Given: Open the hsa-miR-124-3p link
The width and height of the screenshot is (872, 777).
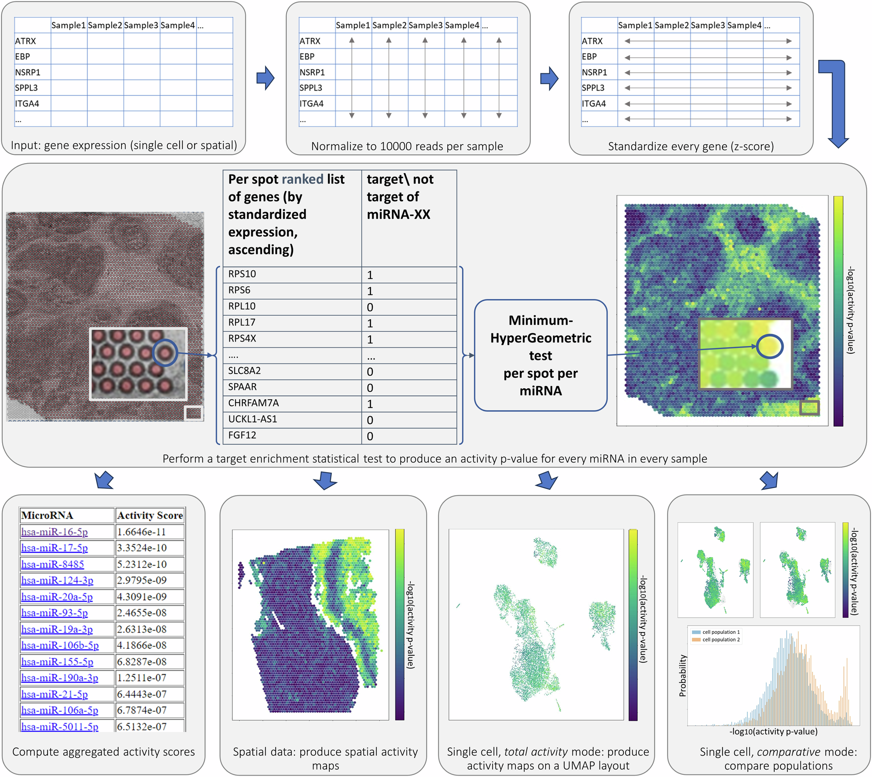Looking at the screenshot, I should tap(57, 580).
